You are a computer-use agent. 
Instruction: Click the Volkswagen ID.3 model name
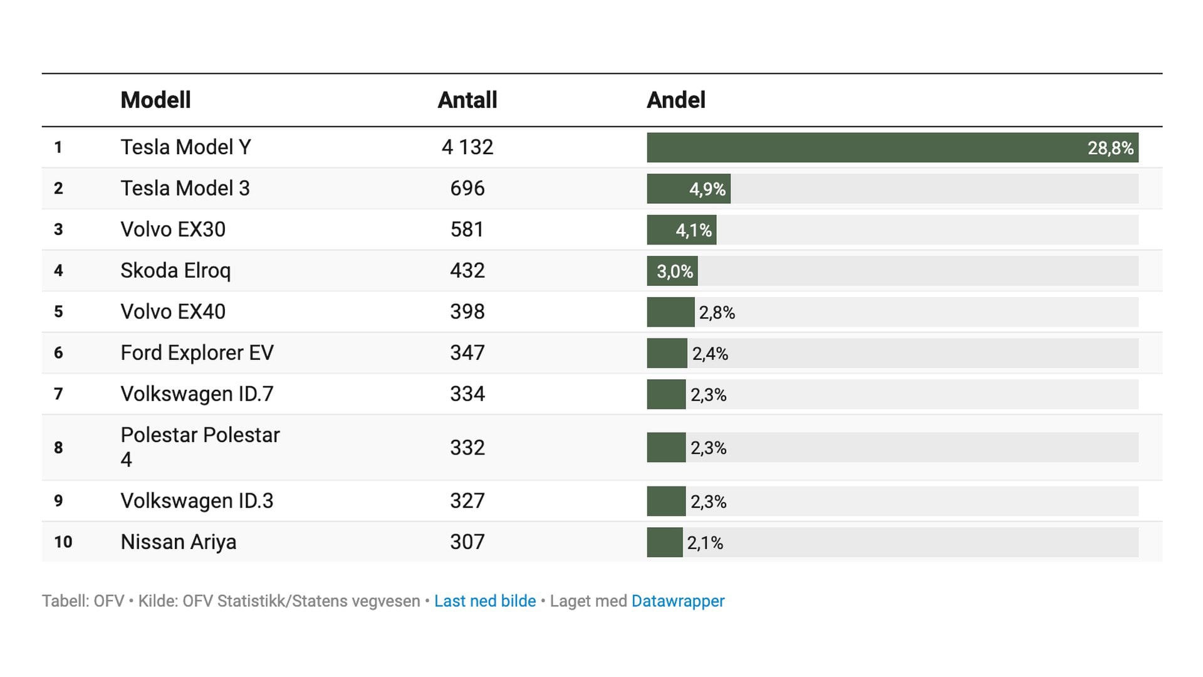pos(197,501)
